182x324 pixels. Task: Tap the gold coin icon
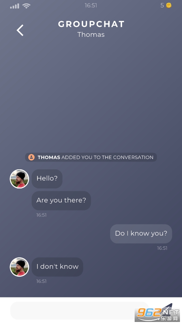click(169, 5)
